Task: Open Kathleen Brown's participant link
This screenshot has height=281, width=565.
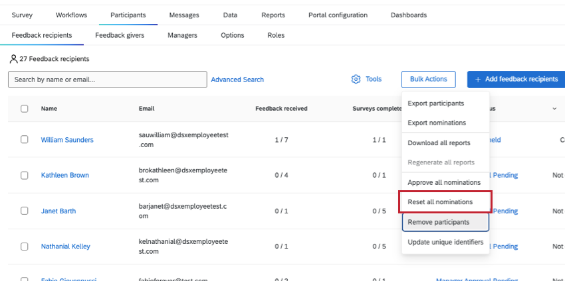Action: tap(65, 176)
